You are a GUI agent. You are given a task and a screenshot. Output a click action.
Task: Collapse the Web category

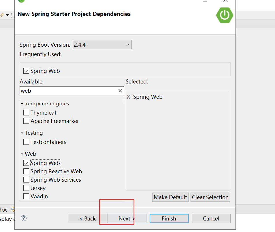tap(22, 154)
